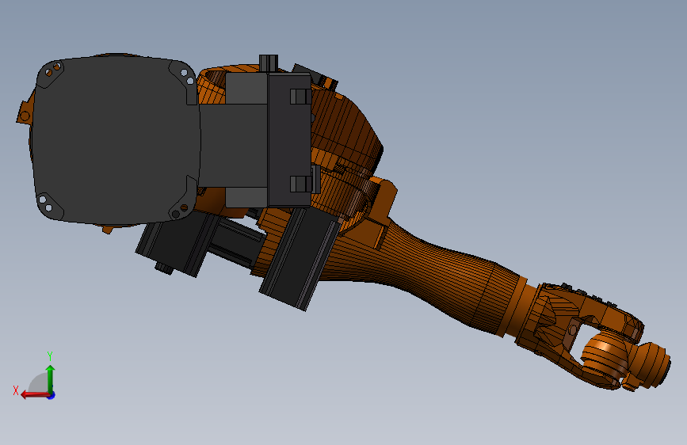Click the red X label beside the triad
The height and width of the screenshot is (445, 687).
16,390
